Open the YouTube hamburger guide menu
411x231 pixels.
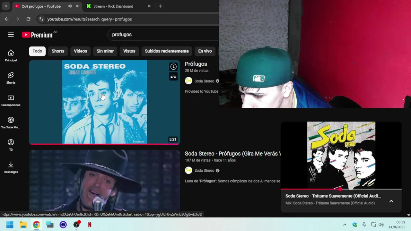click(11, 35)
